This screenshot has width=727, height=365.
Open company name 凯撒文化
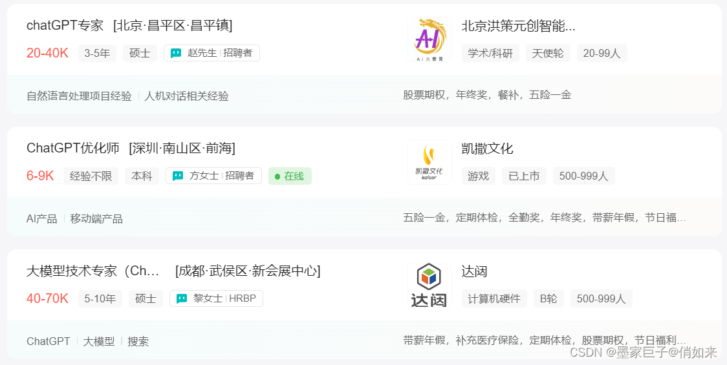pos(487,149)
